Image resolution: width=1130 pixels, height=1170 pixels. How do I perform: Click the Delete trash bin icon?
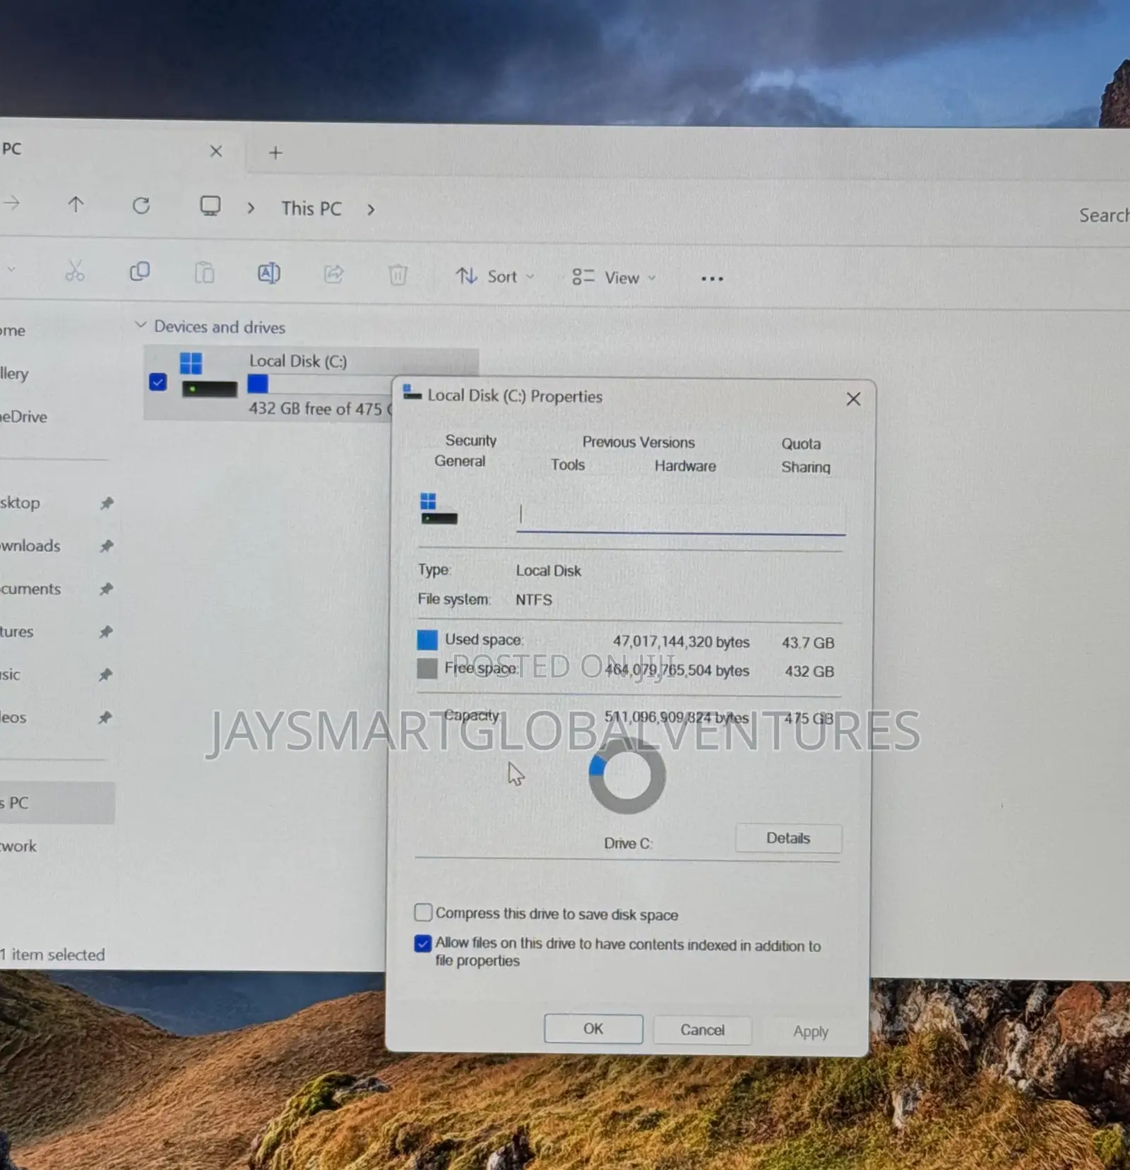[x=398, y=275]
